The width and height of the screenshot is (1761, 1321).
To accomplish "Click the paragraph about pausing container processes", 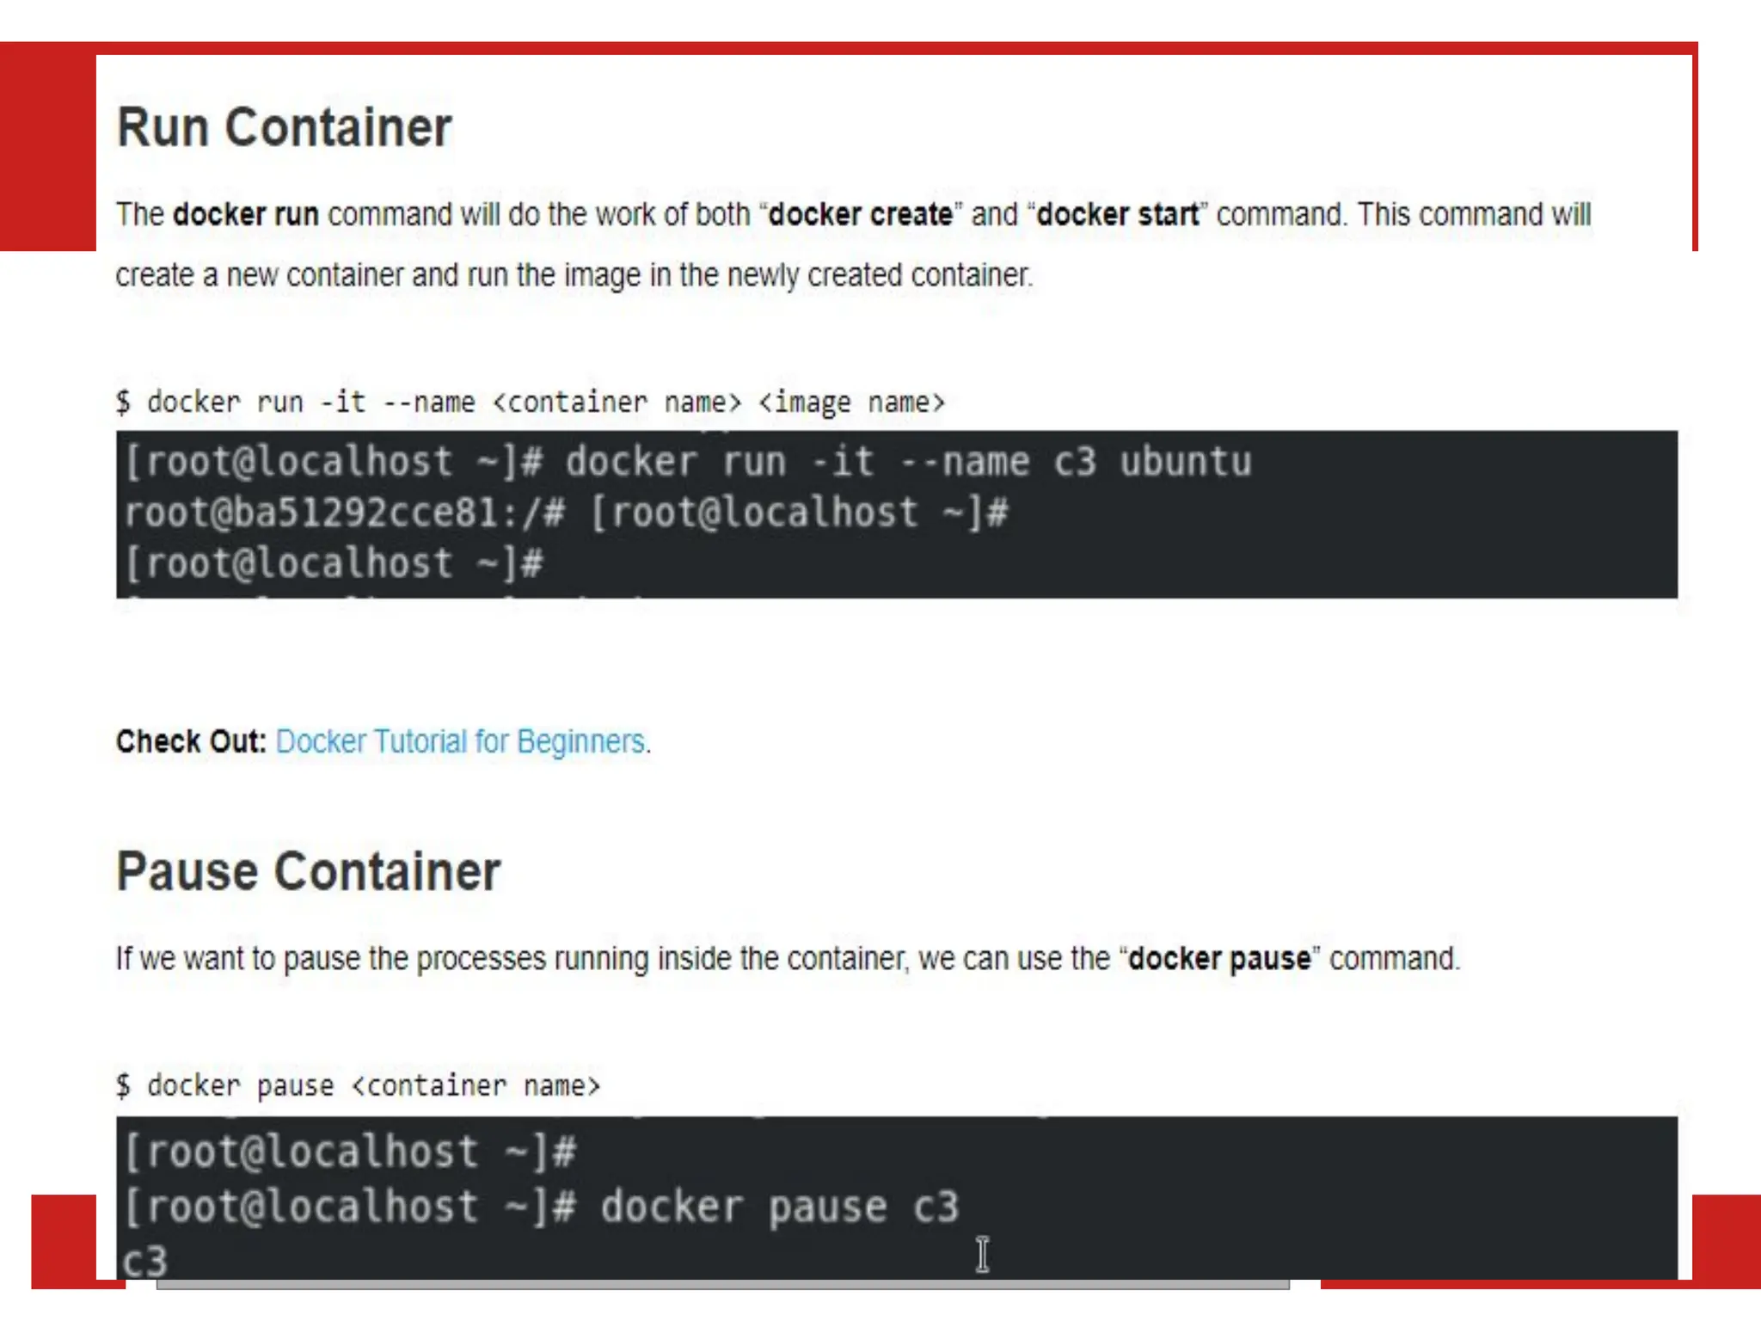I will pyautogui.click(x=788, y=958).
